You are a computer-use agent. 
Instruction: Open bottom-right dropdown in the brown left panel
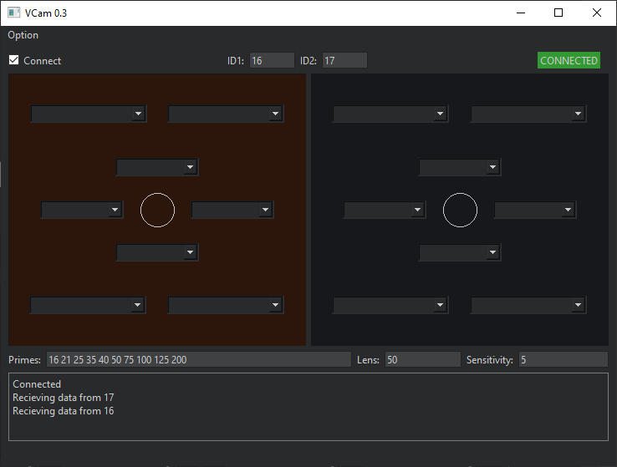(x=226, y=305)
